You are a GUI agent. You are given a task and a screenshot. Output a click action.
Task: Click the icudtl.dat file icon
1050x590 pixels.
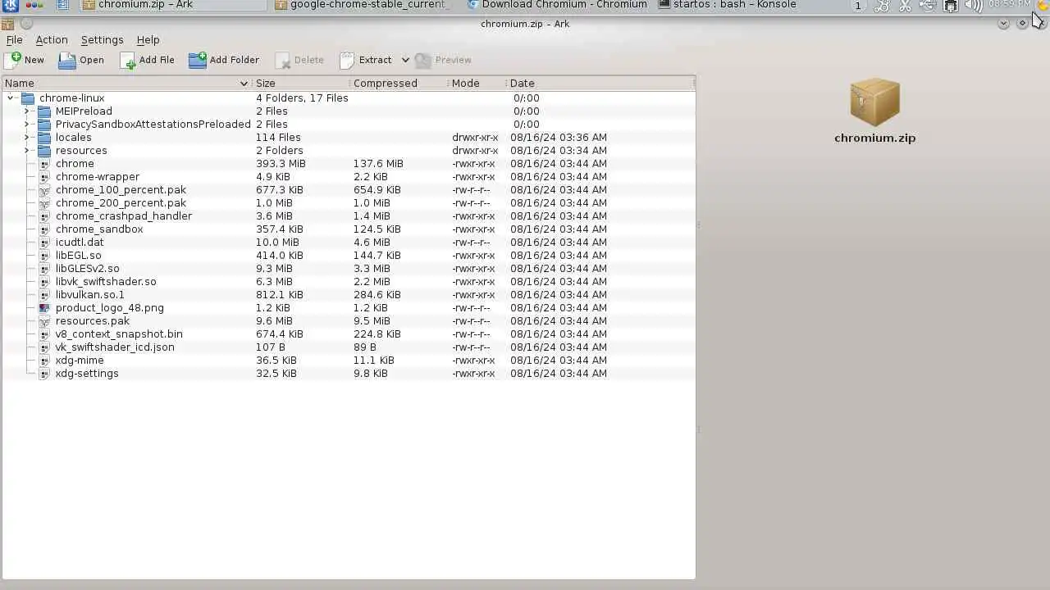click(x=44, y=243)
